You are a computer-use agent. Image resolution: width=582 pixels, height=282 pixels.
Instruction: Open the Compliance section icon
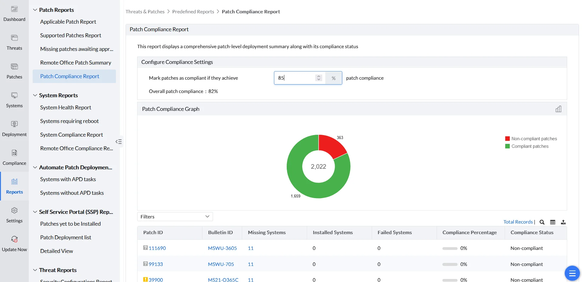coord(14,153)
